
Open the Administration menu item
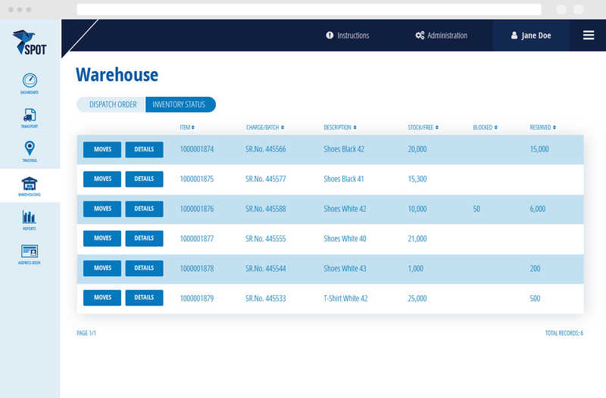[x=442, y=36]
